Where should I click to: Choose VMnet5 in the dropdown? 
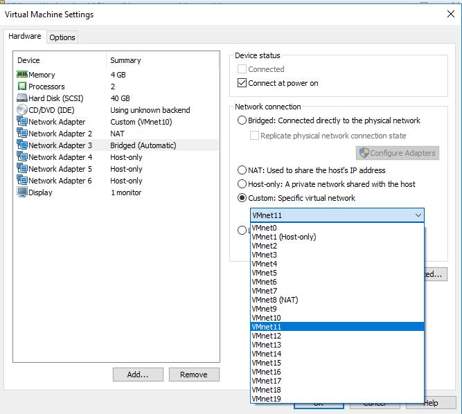(337, 273)
